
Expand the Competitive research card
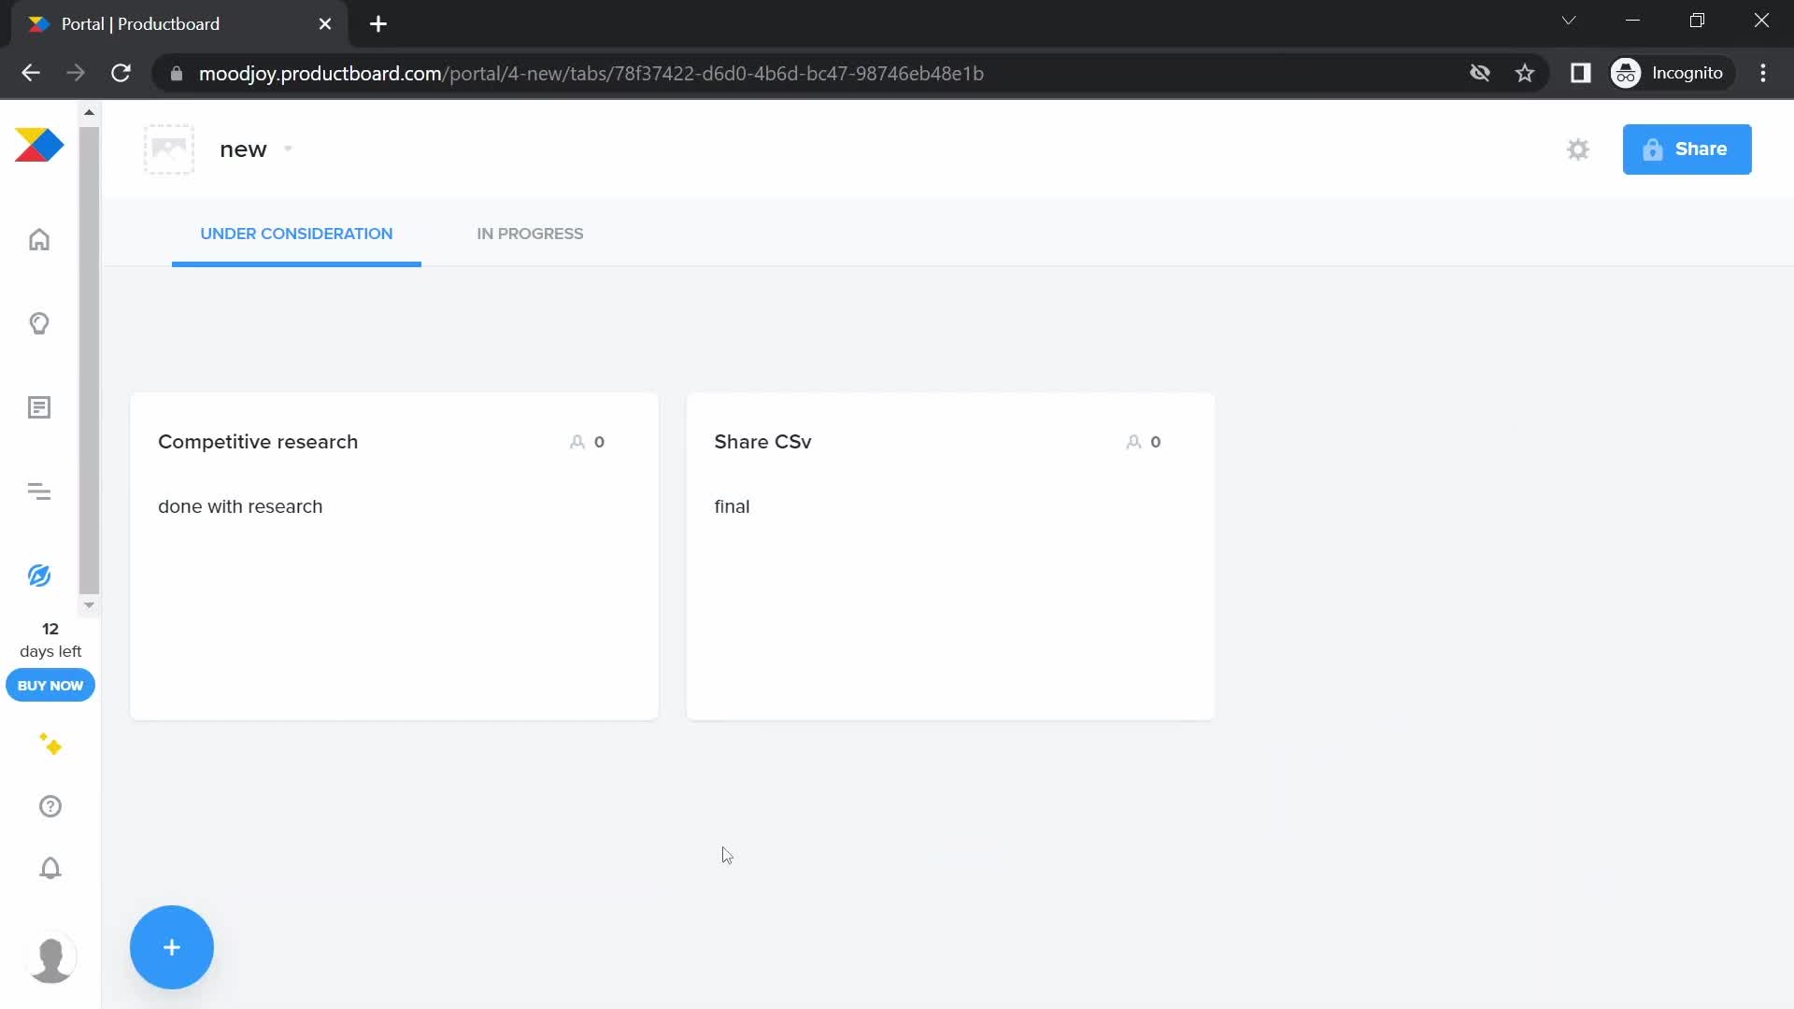coord(259,441)
